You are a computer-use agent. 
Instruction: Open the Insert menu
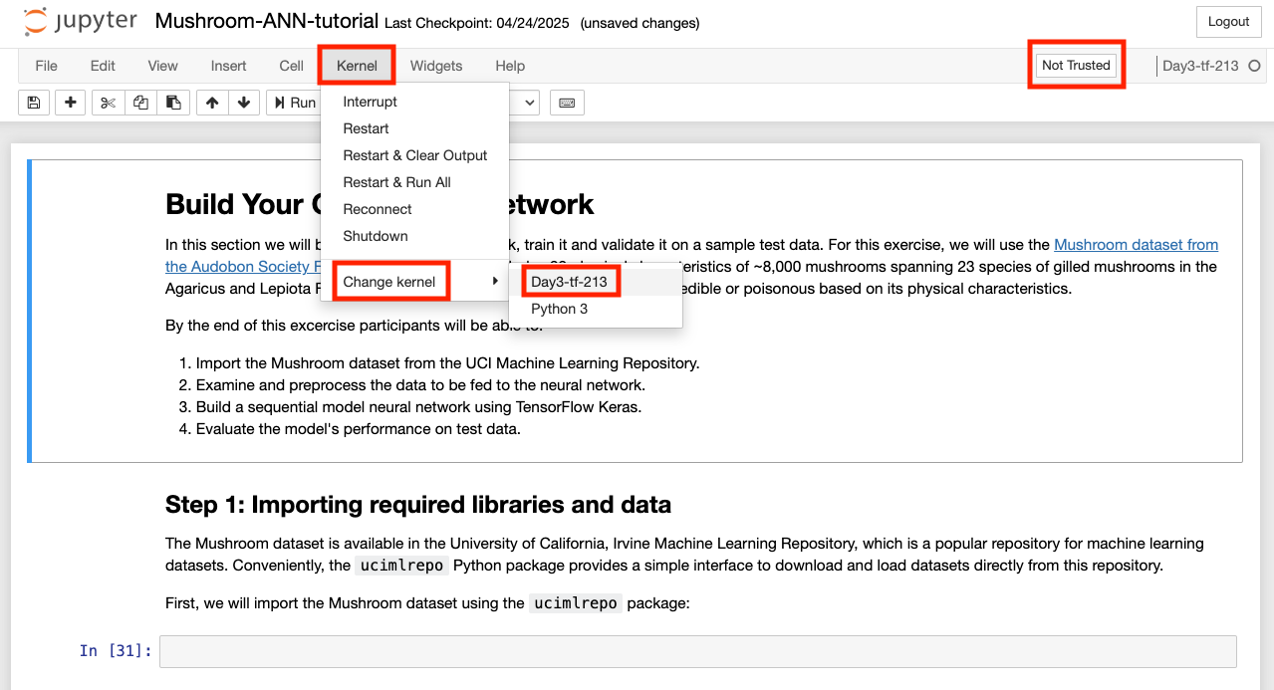(x=228, y=66)
